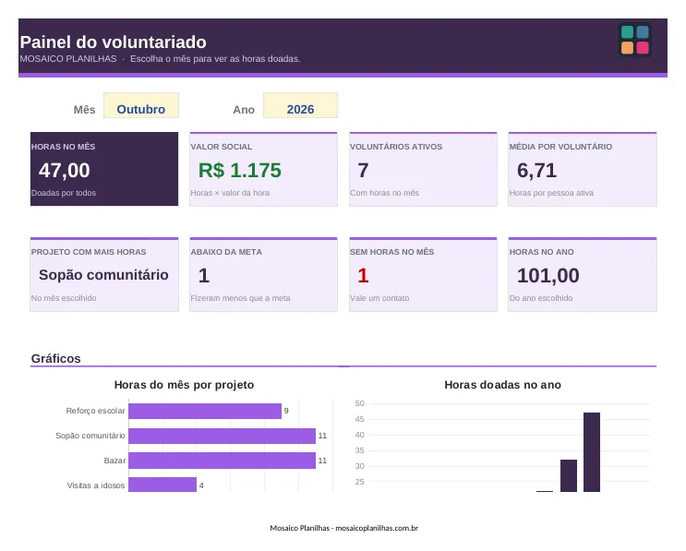The image size is (686, 551).
Task: Click the 'Ano' label
Action: click(244, 110)
